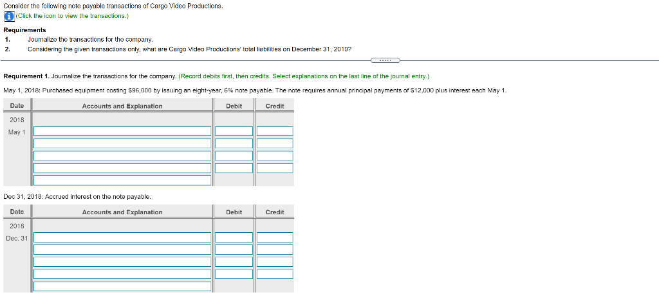Focus first credit field for May 1

275,131
